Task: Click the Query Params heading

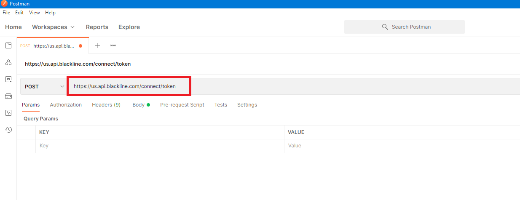Action: point(41,119)
